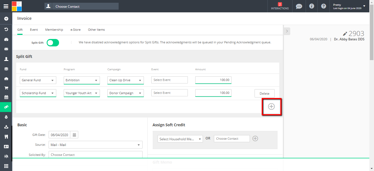The image size is (374, 171).
Task: Click the plus quick-add sidebar icon
Action: click(x=6, y=19)
